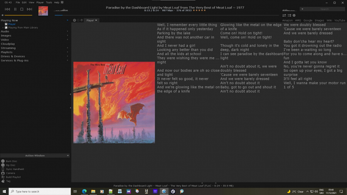This screenshot has height=195, width=347.
Task: Open the Edit menu
Action: 24,2
